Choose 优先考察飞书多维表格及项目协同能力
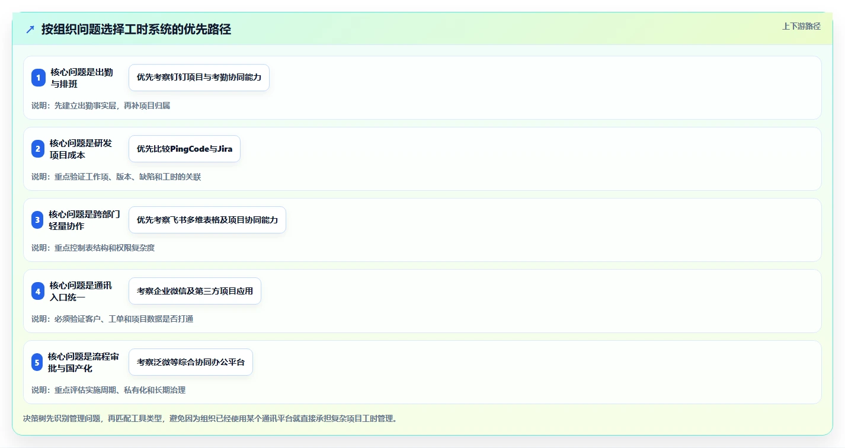 point(207,220)
